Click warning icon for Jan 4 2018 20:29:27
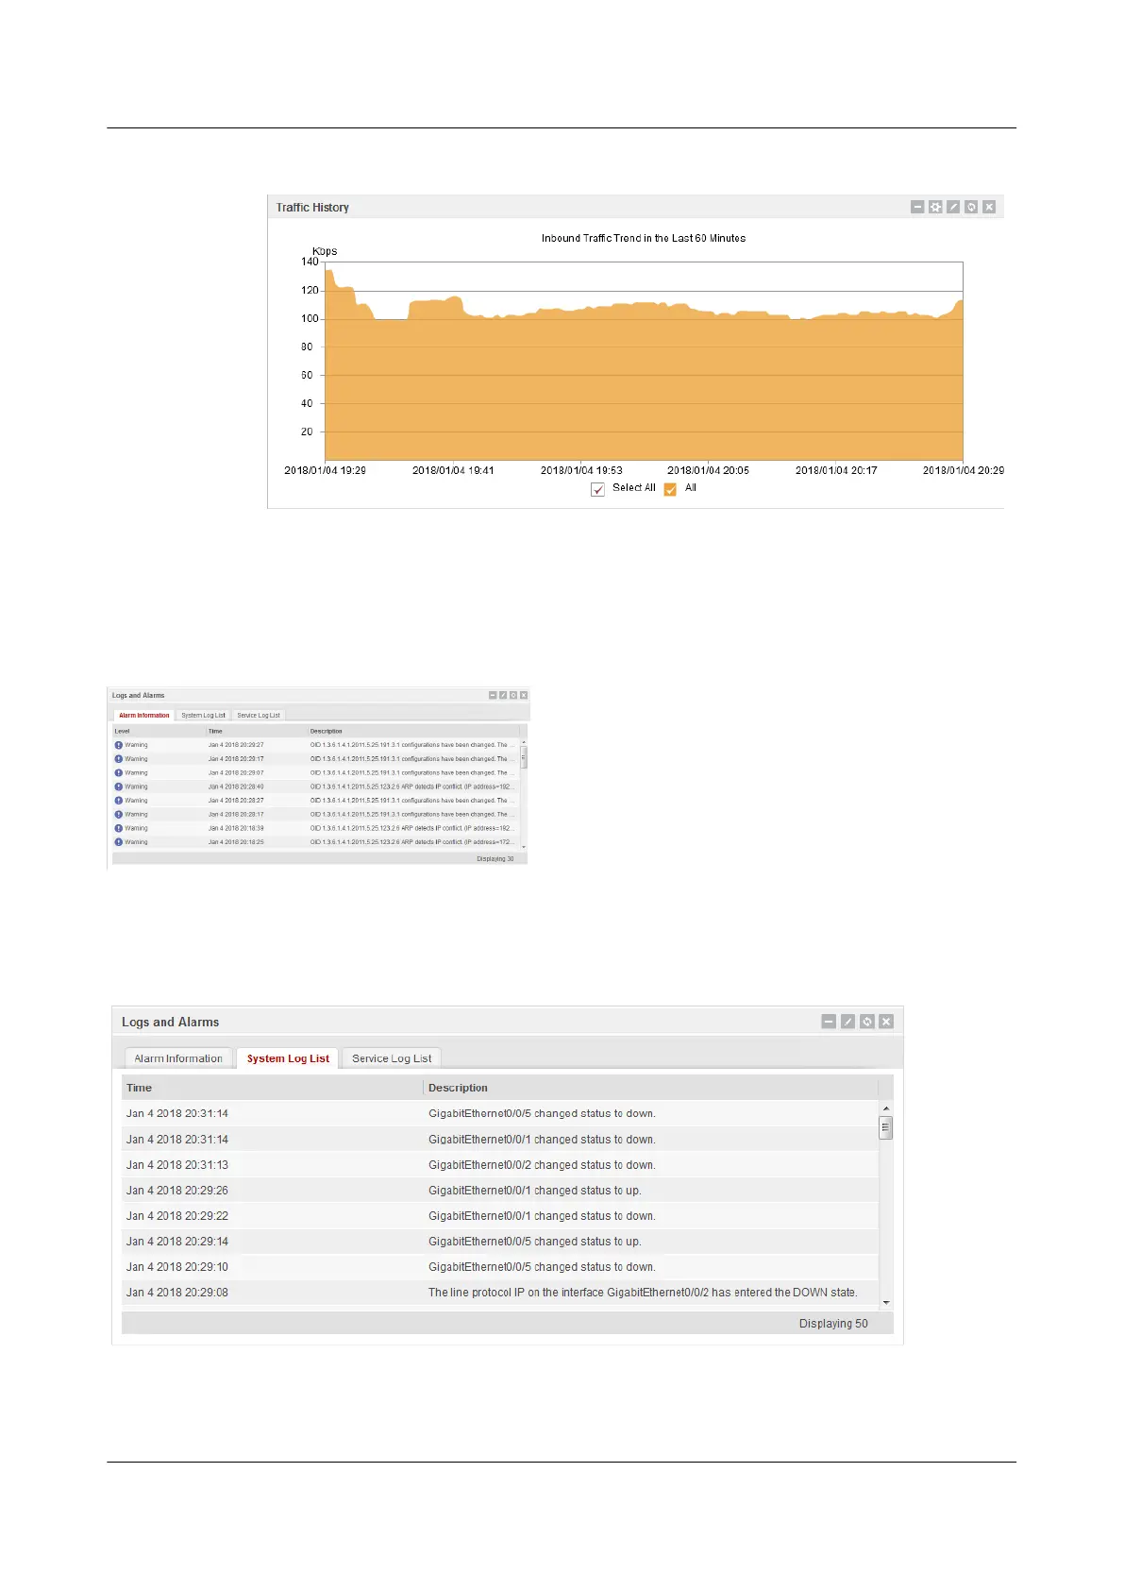The width and height of the screenshot is (1124, 1590). pos(119,745)
